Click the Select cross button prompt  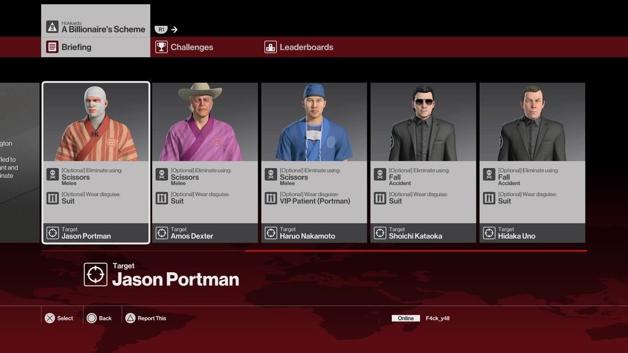click(x=59, y=318)
